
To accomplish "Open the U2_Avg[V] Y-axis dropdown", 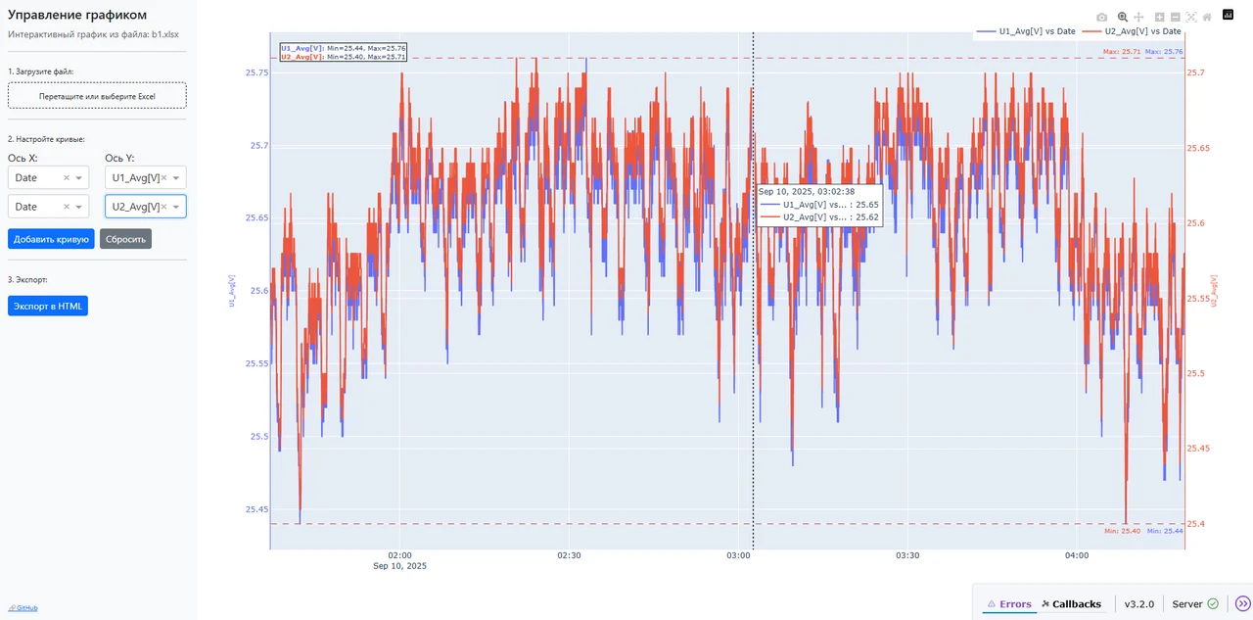I will [177, 208].
